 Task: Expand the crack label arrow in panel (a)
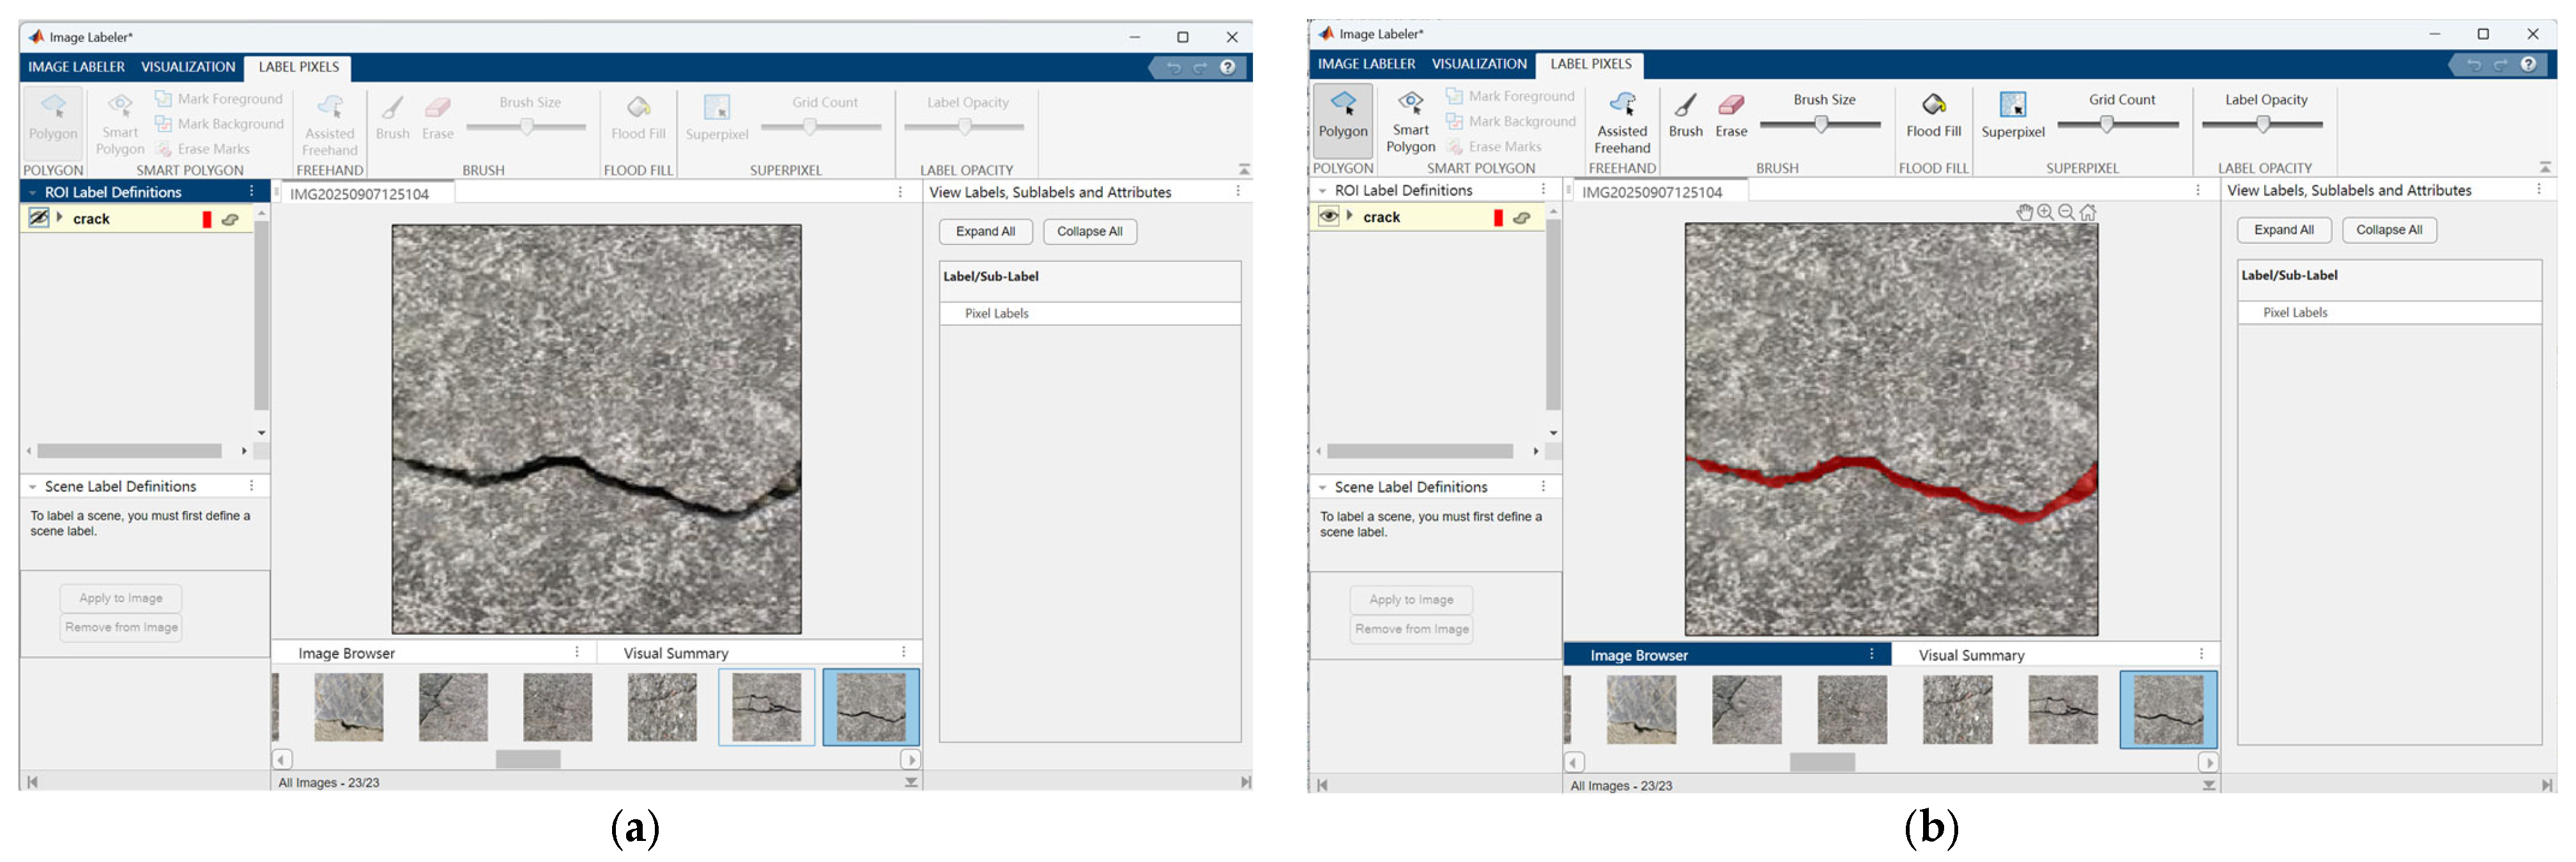[60, 218]
